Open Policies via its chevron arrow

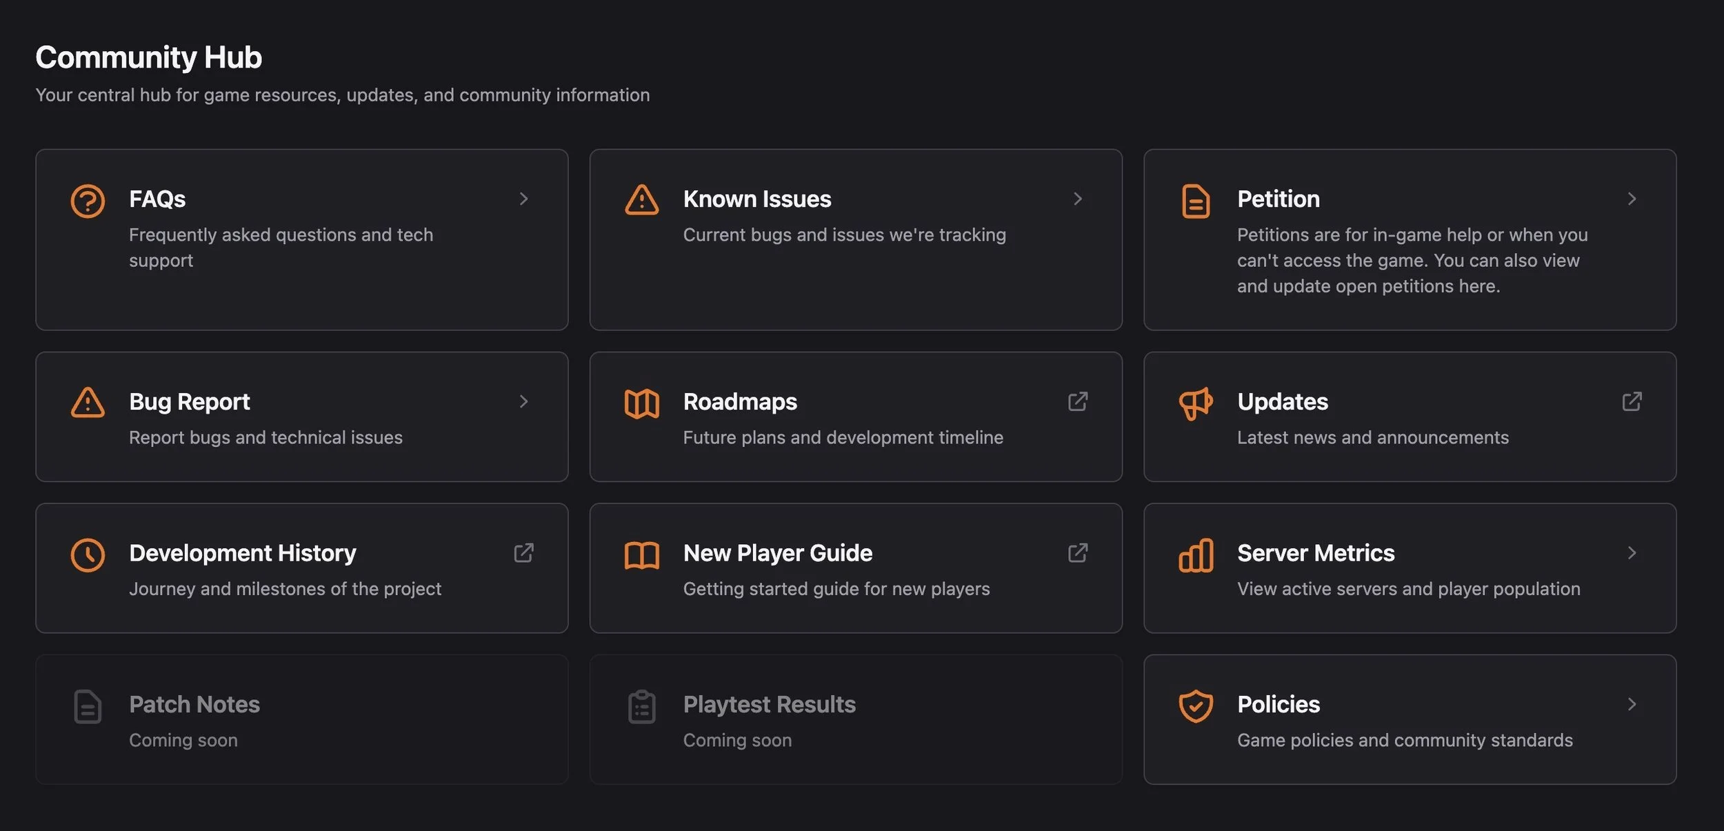(x=1632, y=704)
